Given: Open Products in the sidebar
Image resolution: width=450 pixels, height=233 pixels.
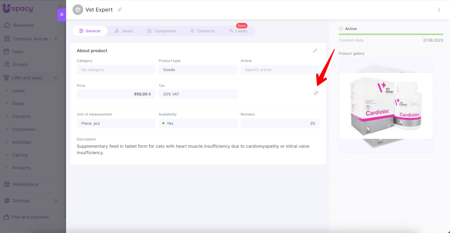Looking at the screenshot, I should click(x=21, y=168).
